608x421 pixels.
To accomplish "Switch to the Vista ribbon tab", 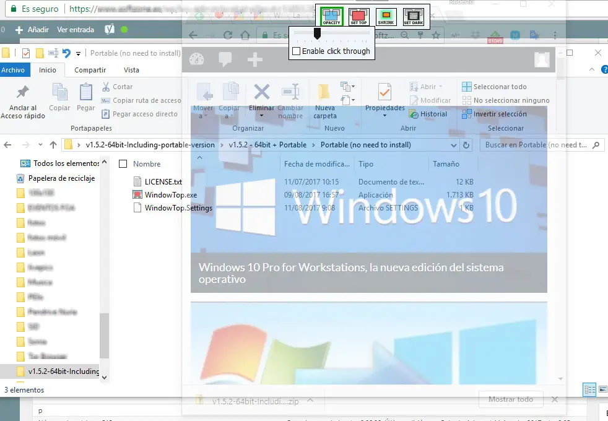I will point(131,70).
